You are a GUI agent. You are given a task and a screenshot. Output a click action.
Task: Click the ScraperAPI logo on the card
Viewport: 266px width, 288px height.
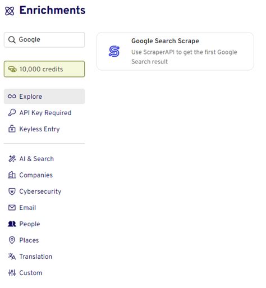coord(114,51)
